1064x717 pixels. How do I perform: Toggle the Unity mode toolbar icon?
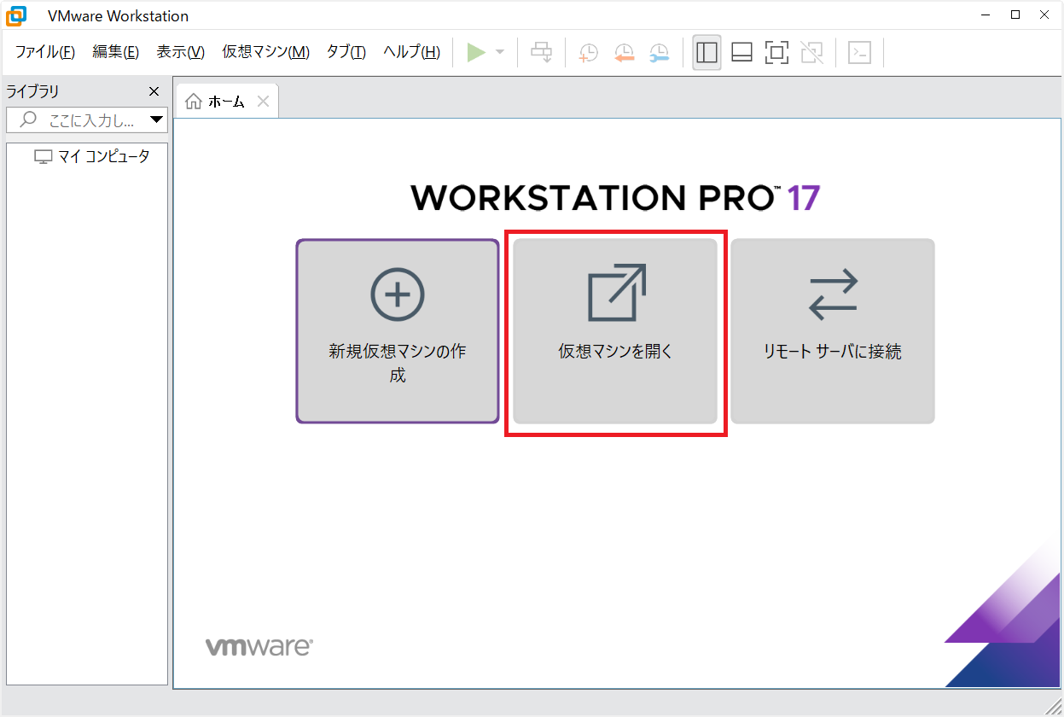[x=811, y=53]
